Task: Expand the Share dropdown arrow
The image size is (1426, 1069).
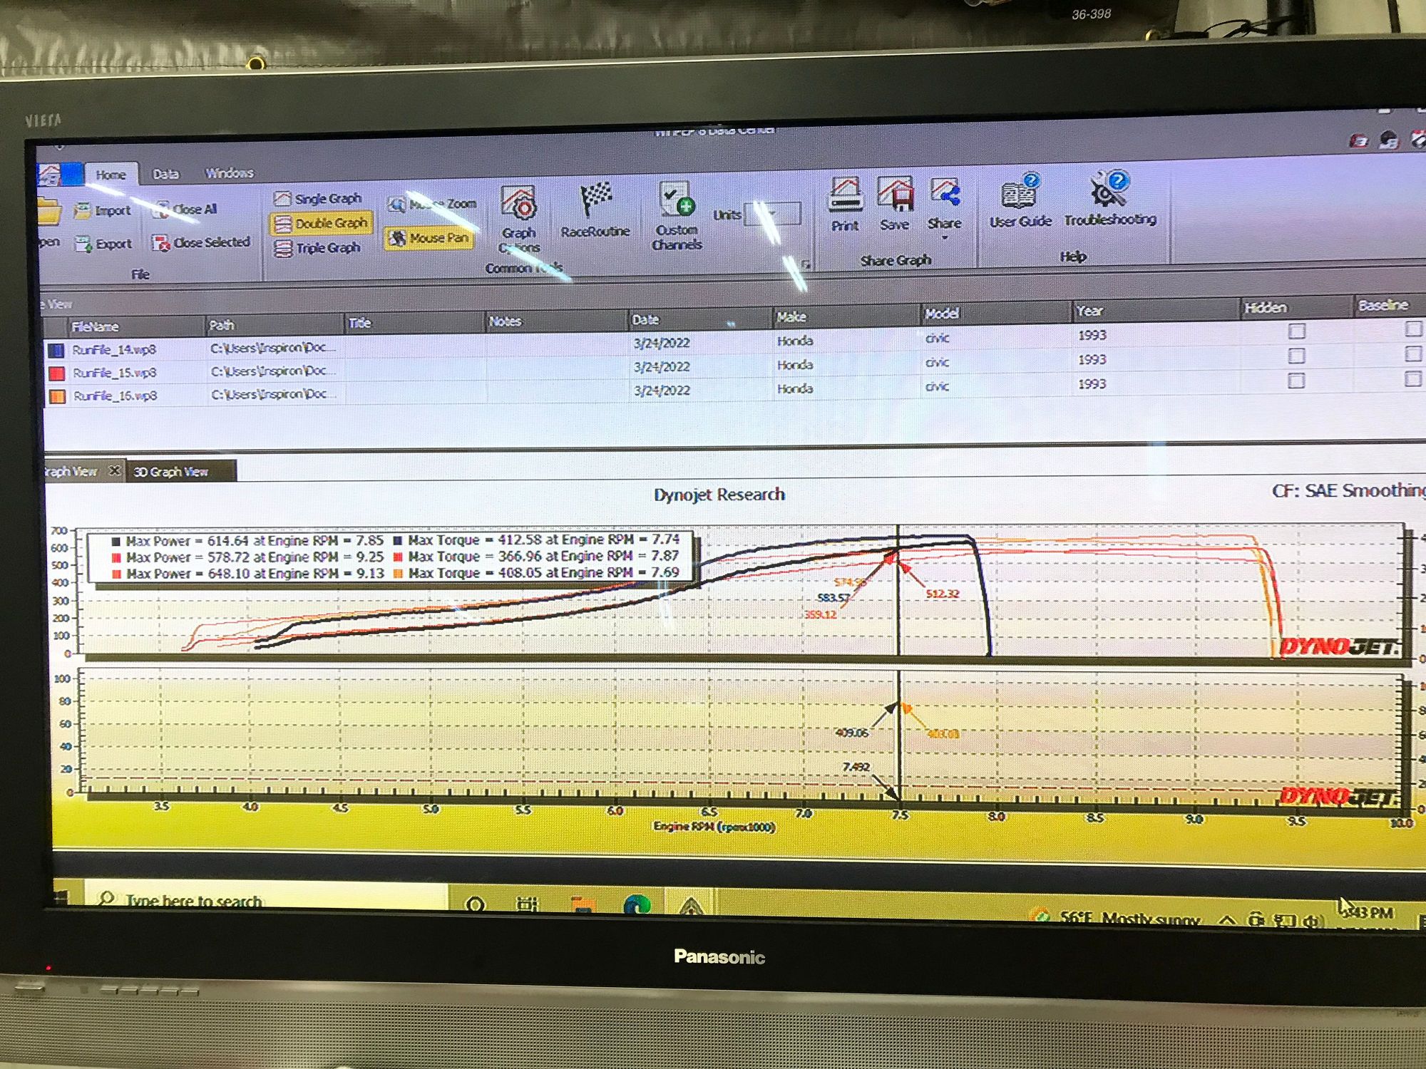Action: (945, 237)
